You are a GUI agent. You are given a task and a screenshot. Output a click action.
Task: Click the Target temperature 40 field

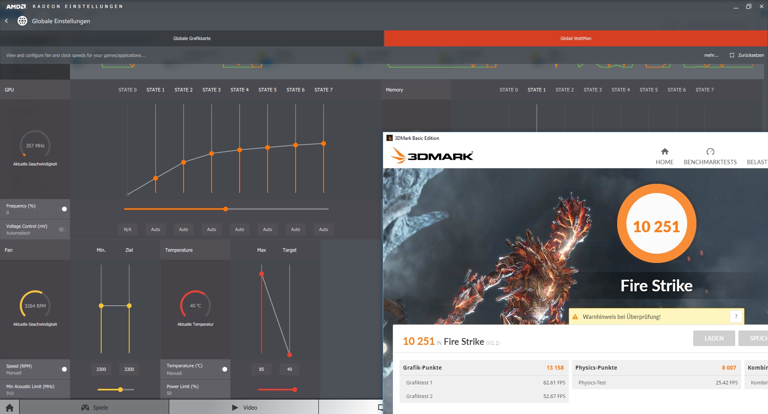point(290,369)
